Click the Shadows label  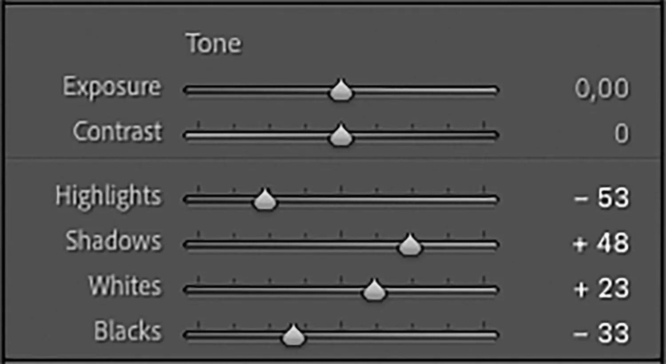click(x=113, y=241)
